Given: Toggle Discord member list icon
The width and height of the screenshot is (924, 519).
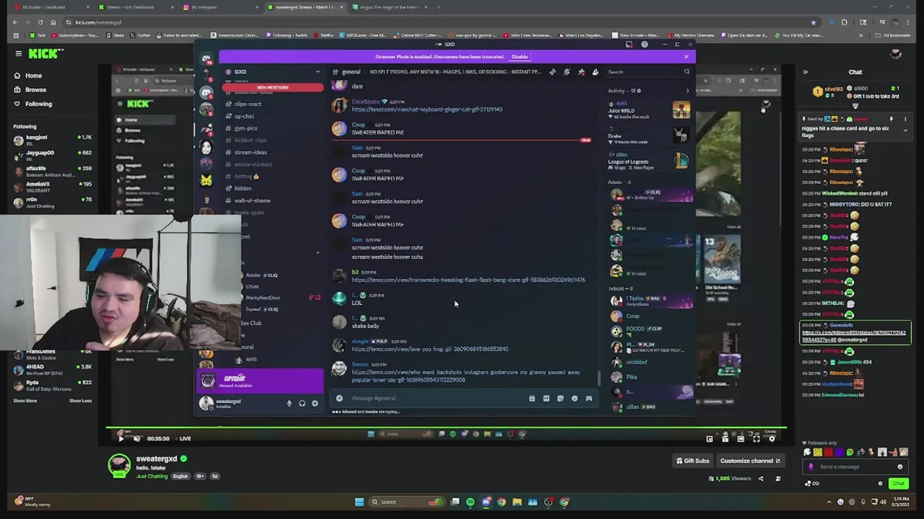Looking at the screenshot, I should click(x=595, y=72).
